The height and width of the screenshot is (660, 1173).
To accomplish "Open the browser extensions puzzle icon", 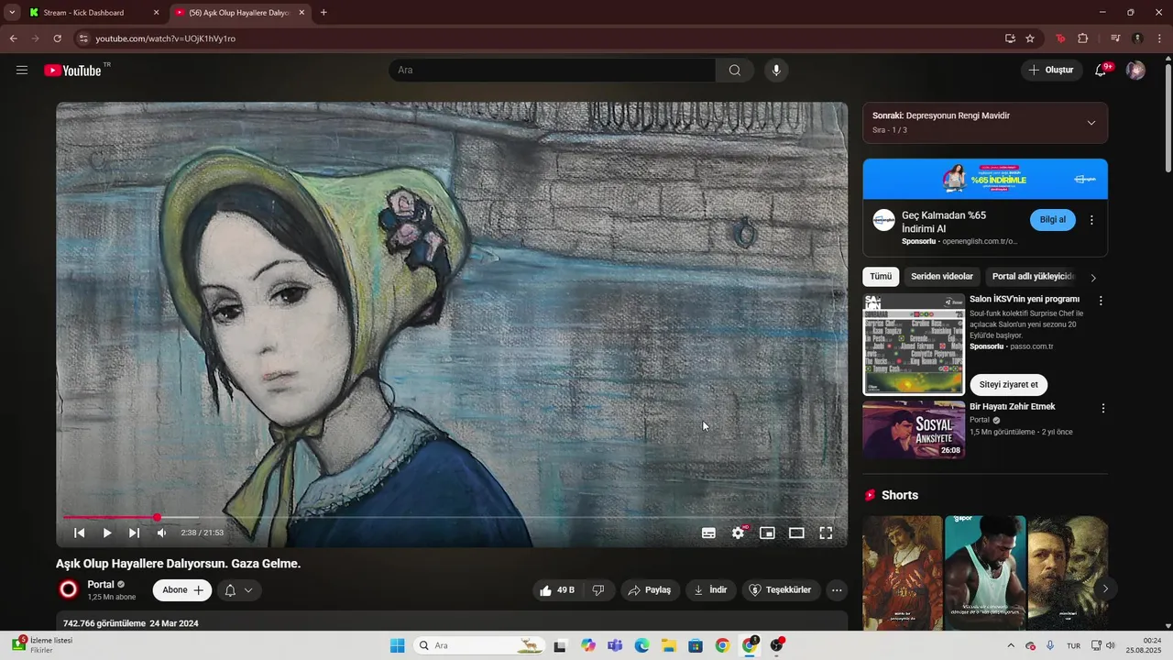I will (x=1082, y=38).
